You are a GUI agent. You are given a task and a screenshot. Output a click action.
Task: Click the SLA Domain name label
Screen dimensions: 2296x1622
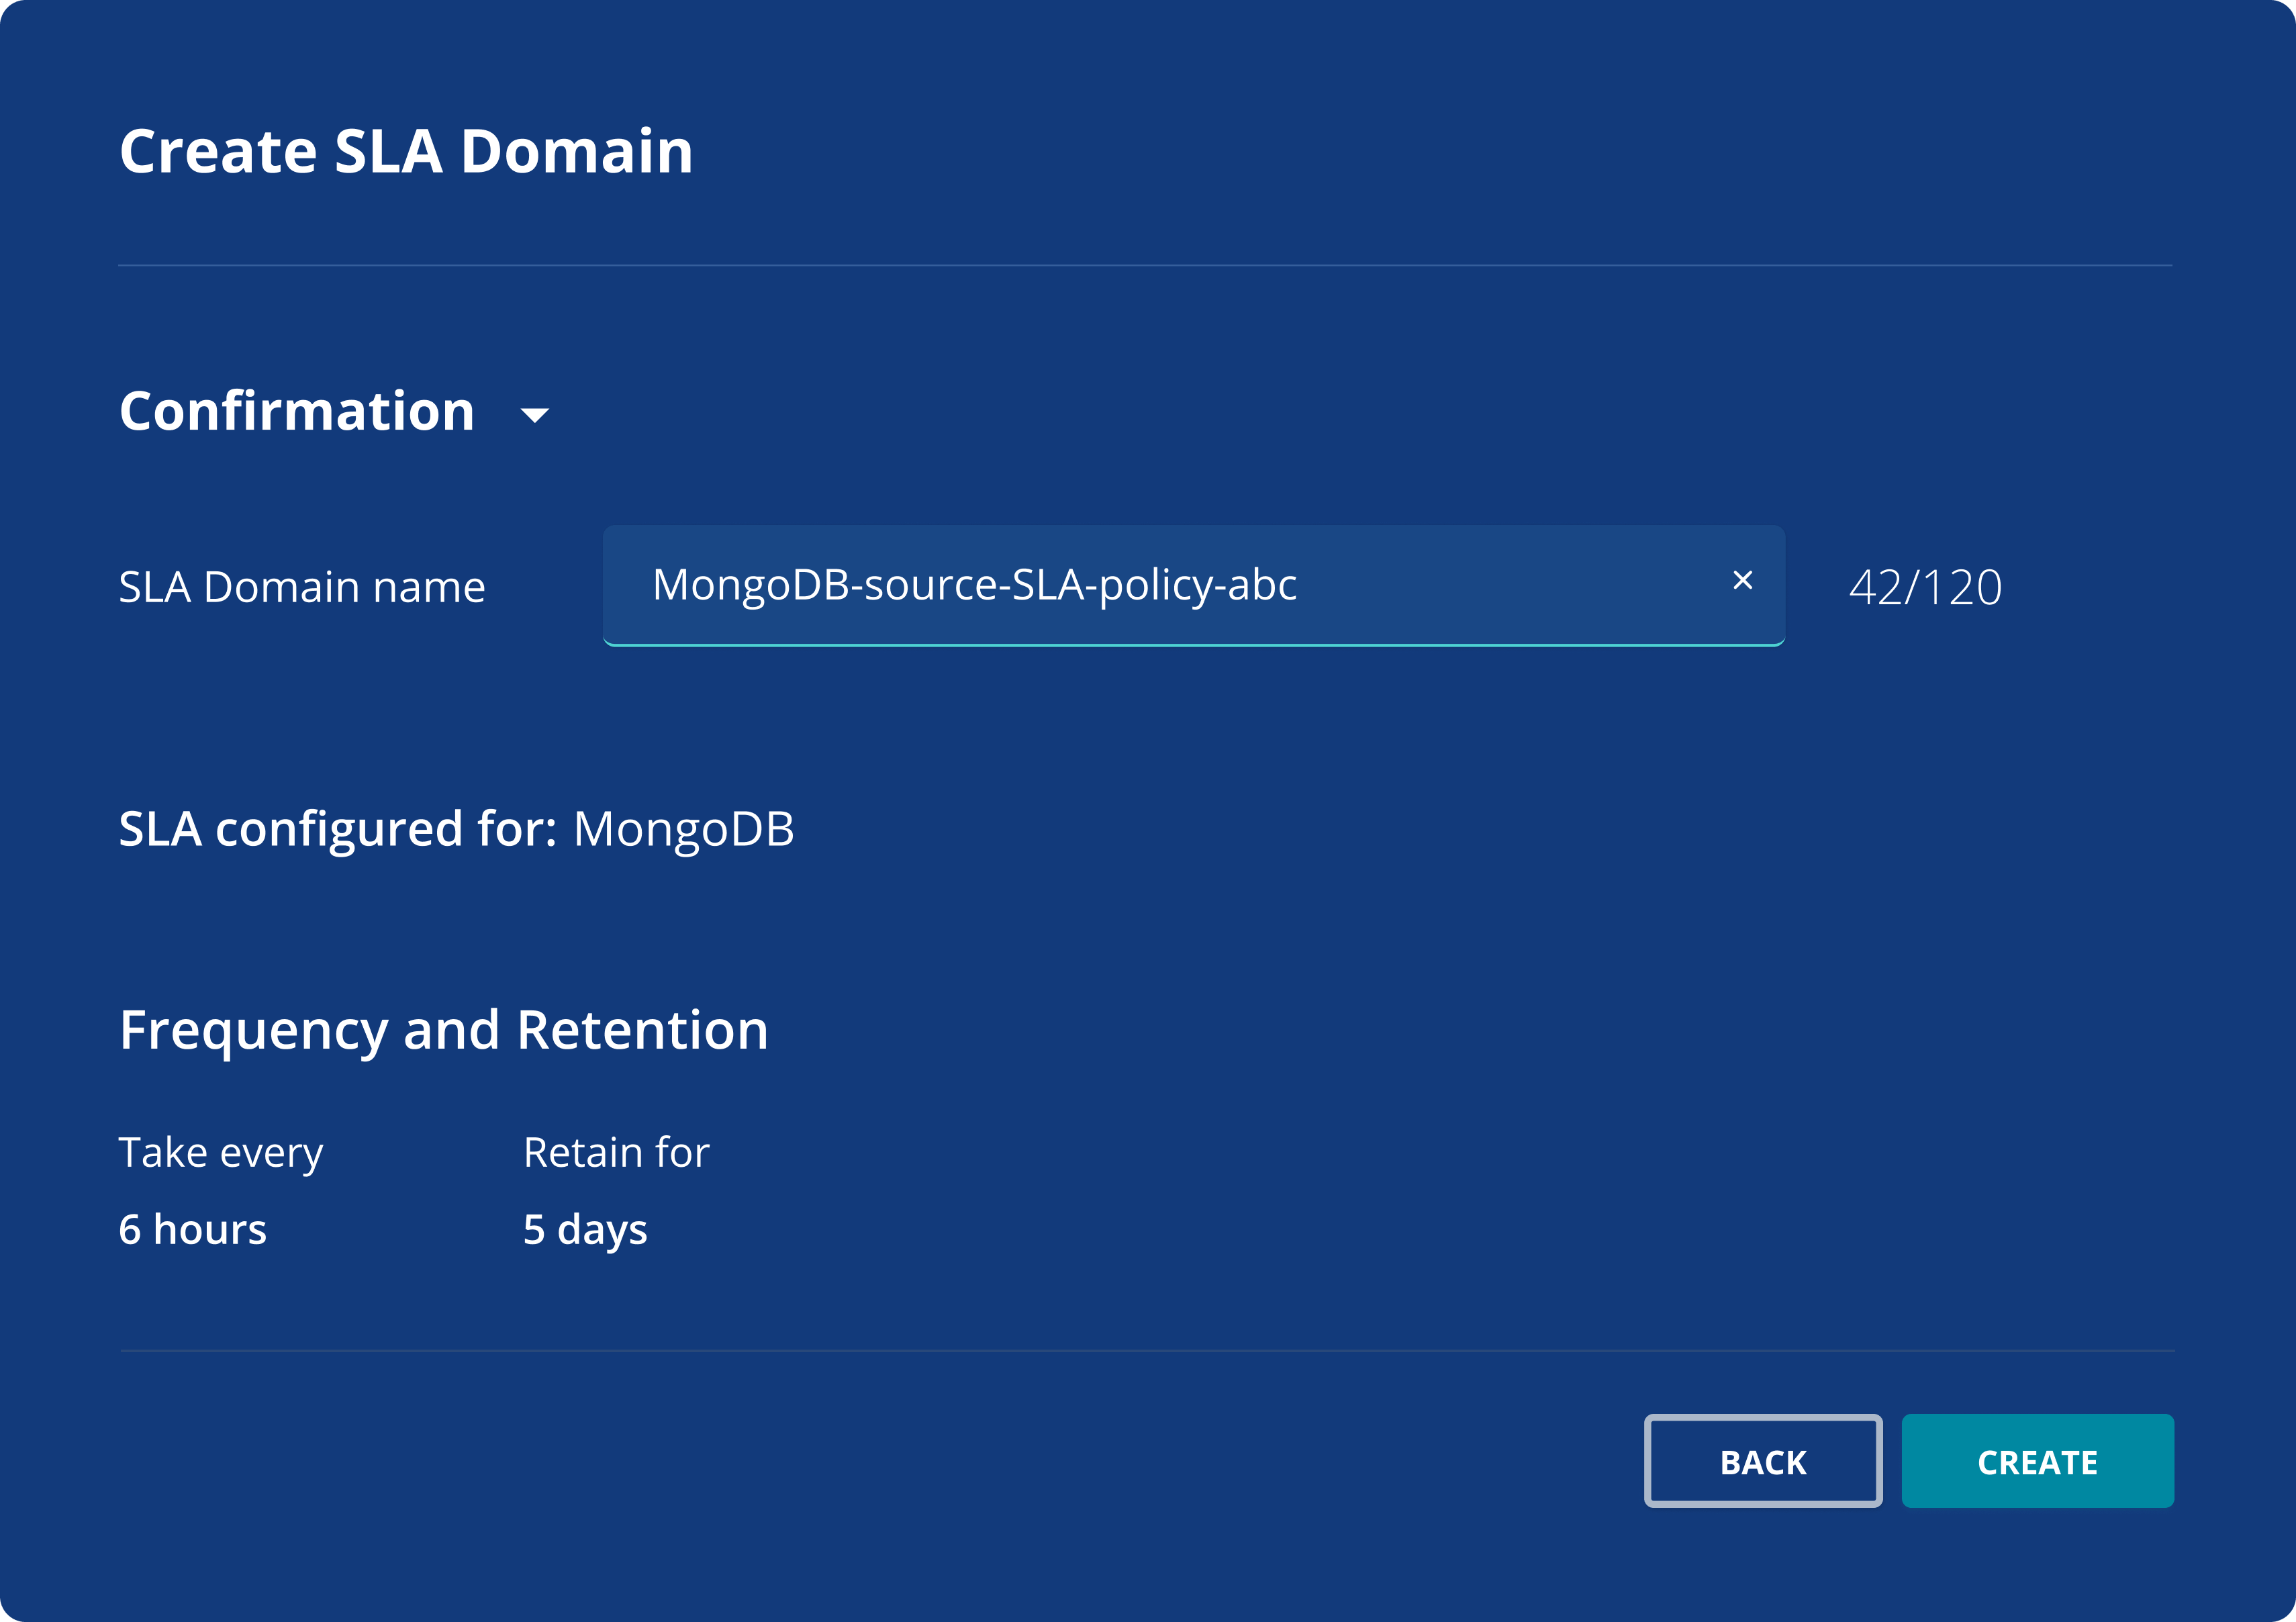tap(302, 587)
